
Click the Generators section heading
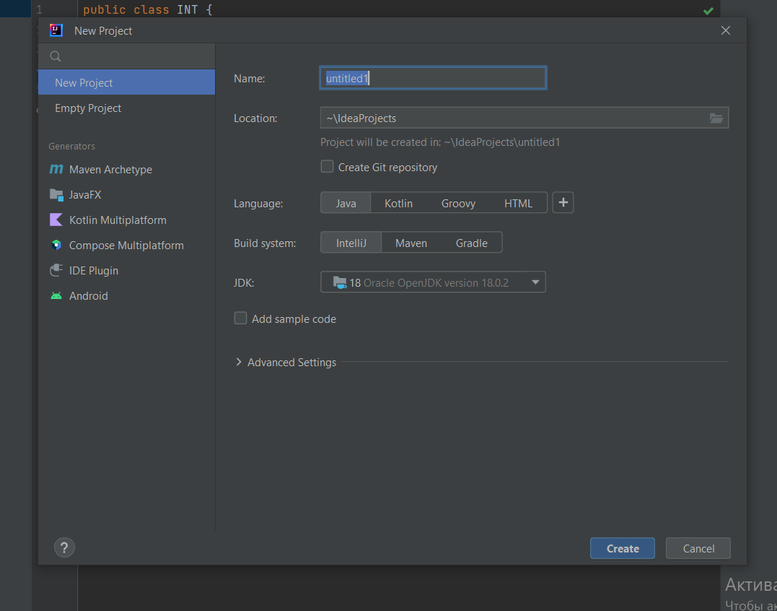[72, 147]
